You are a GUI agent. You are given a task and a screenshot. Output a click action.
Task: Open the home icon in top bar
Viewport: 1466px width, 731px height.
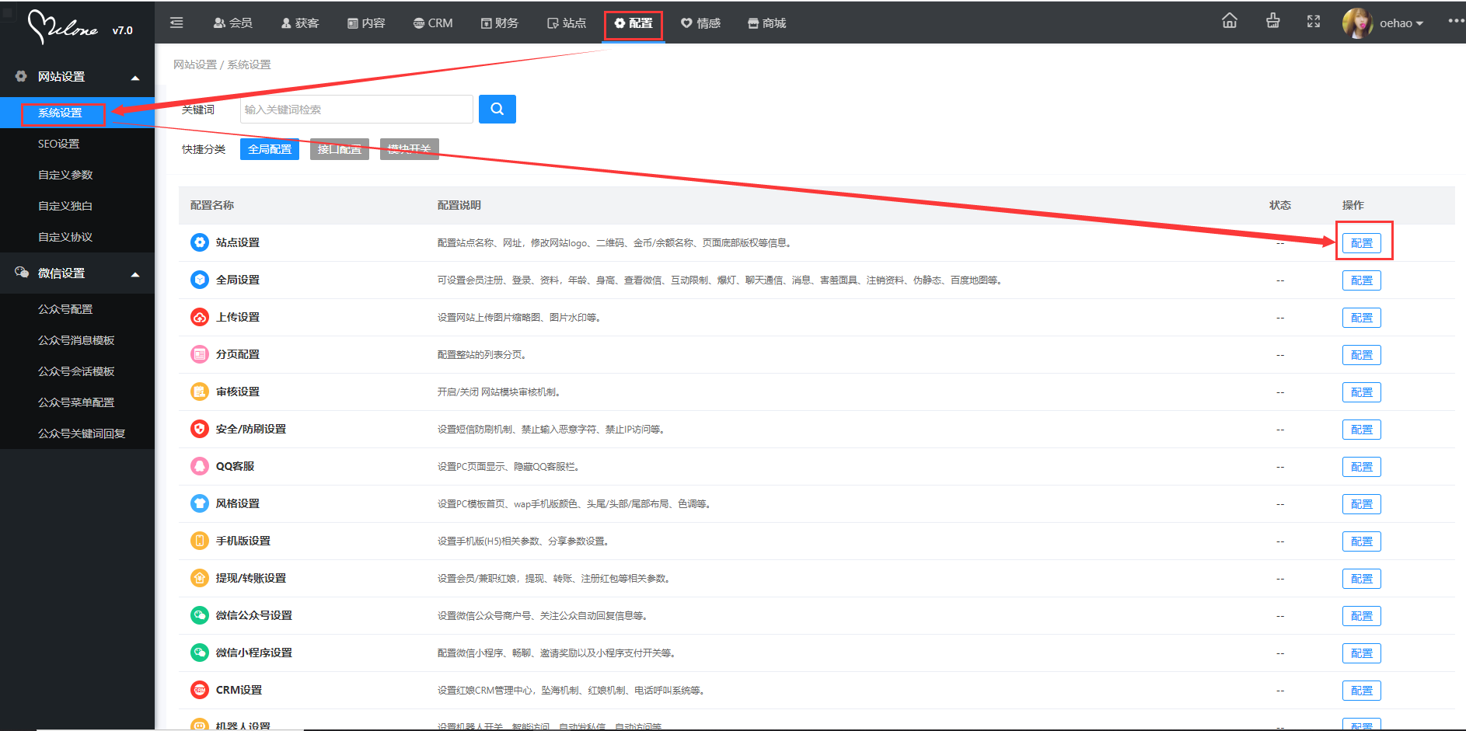(1230, 21)
